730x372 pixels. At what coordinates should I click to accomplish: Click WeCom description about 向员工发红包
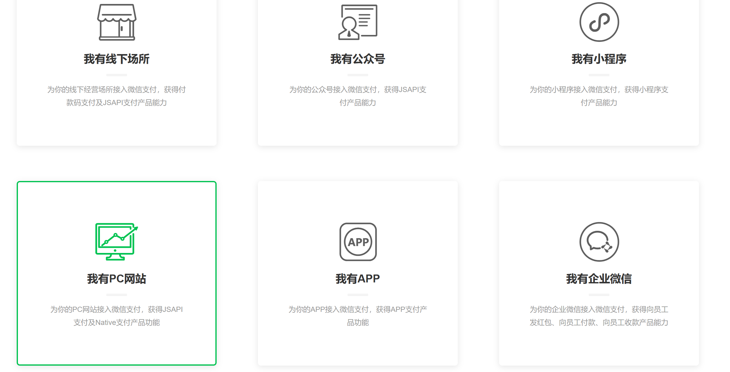[599, 316]
